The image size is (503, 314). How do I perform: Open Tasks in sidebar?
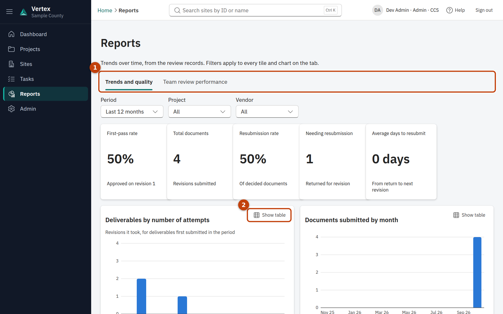point(46,79)
